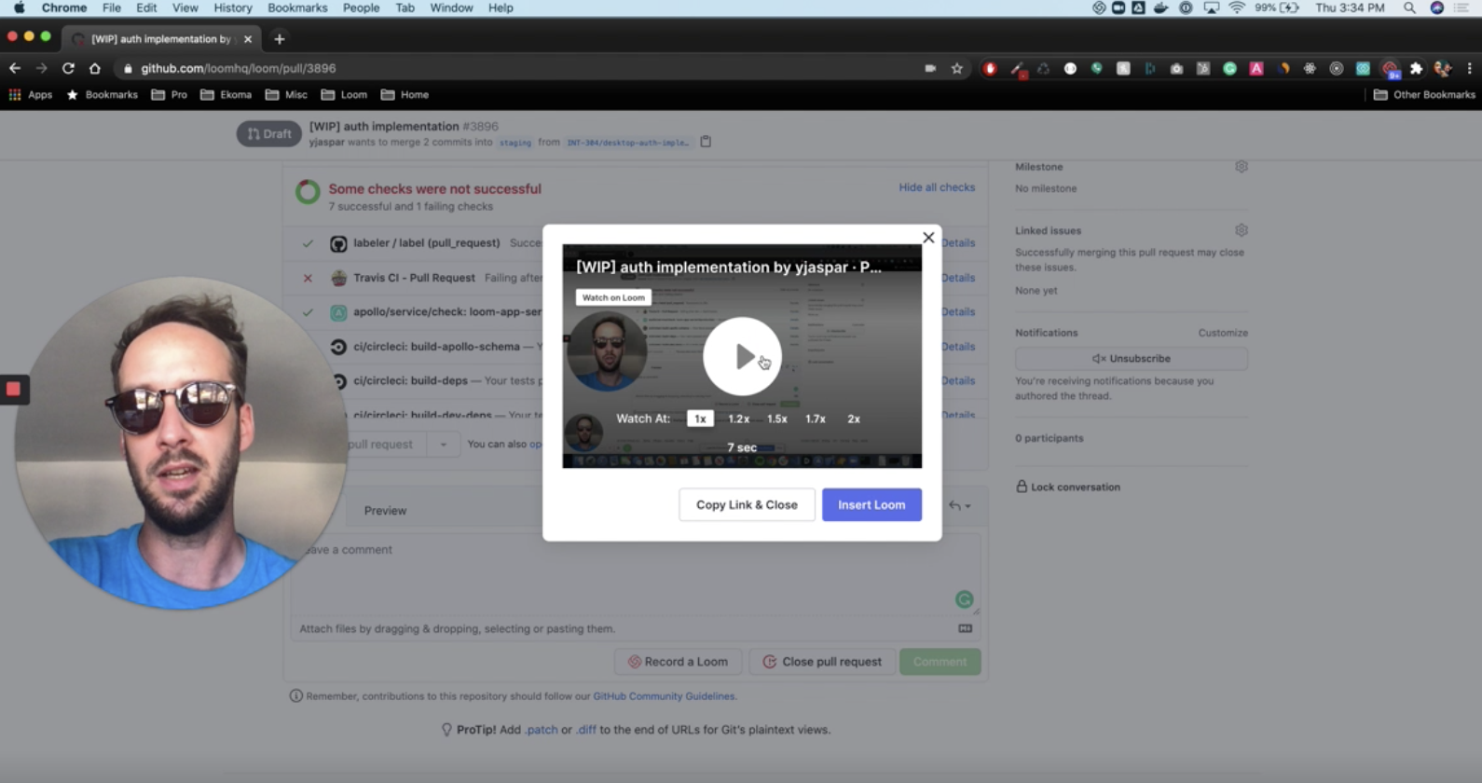Open the Chrome profile avatar
1482x783 pixels.
[x=1443, y=68]
